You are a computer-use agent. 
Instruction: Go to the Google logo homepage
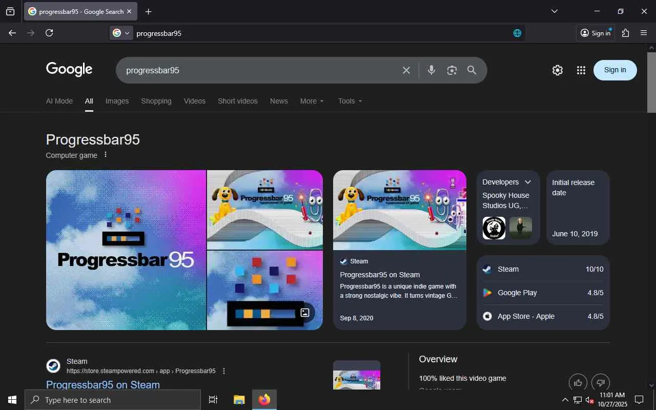click(x=69, y=69)
